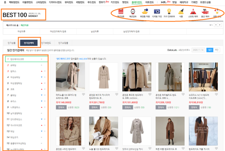Click 판매처 button under 쉬즈미스 NC10 coat

(x=194, y=107)
